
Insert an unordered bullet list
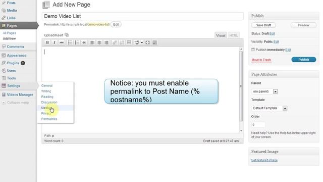coord(70,42)
